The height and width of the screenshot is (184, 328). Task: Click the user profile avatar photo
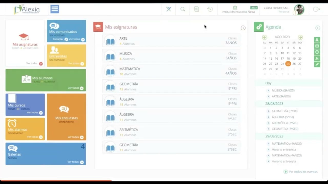[x=299, y=9]
